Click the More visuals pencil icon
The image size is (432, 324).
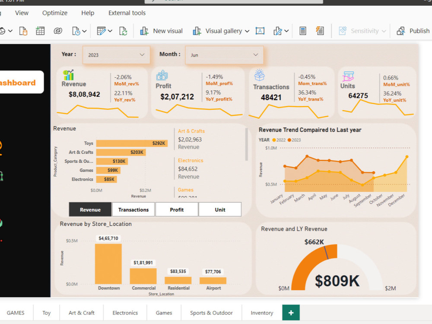pos(278,31)
